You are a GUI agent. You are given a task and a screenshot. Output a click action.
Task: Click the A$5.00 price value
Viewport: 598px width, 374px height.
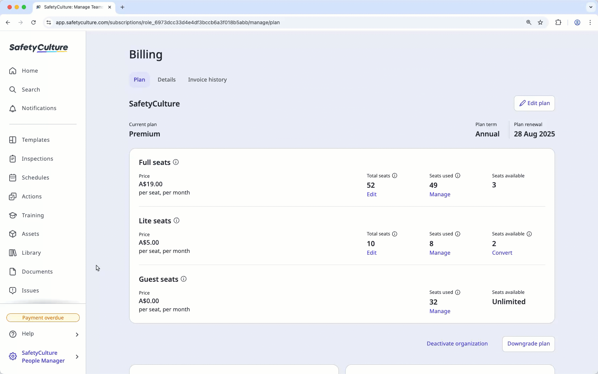pos(149,243)
